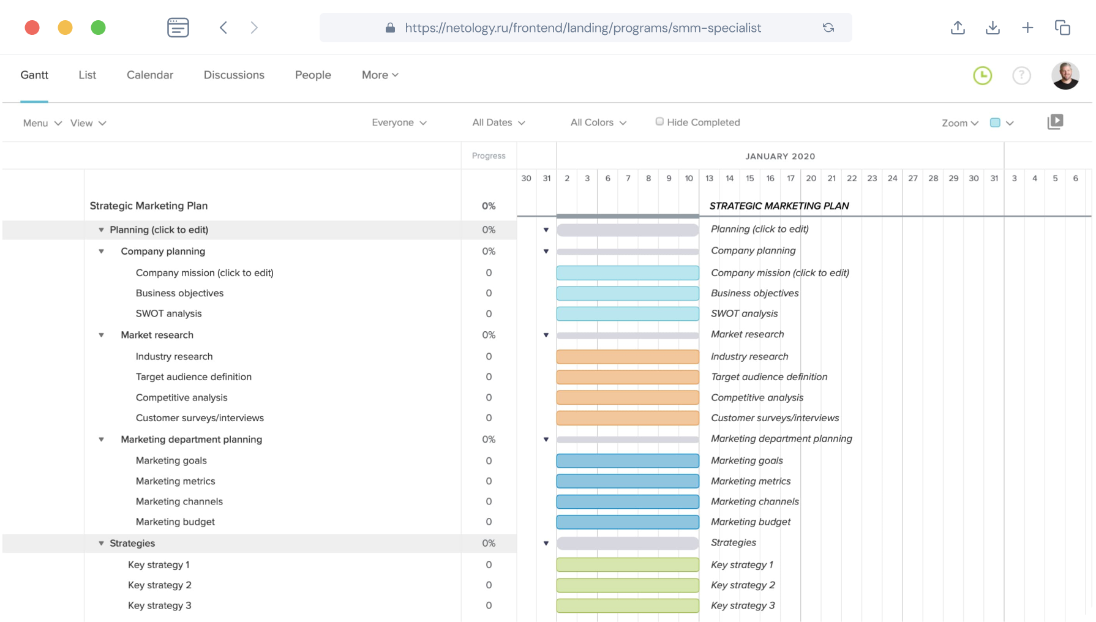This screenshot has width=1096, height=622.
Task: Collapse the Strategies group in task list
Action: click(x=102, y=544)
